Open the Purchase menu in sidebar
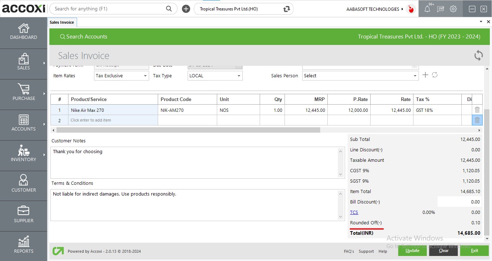492x261 pixels. (x=23, y=93)
